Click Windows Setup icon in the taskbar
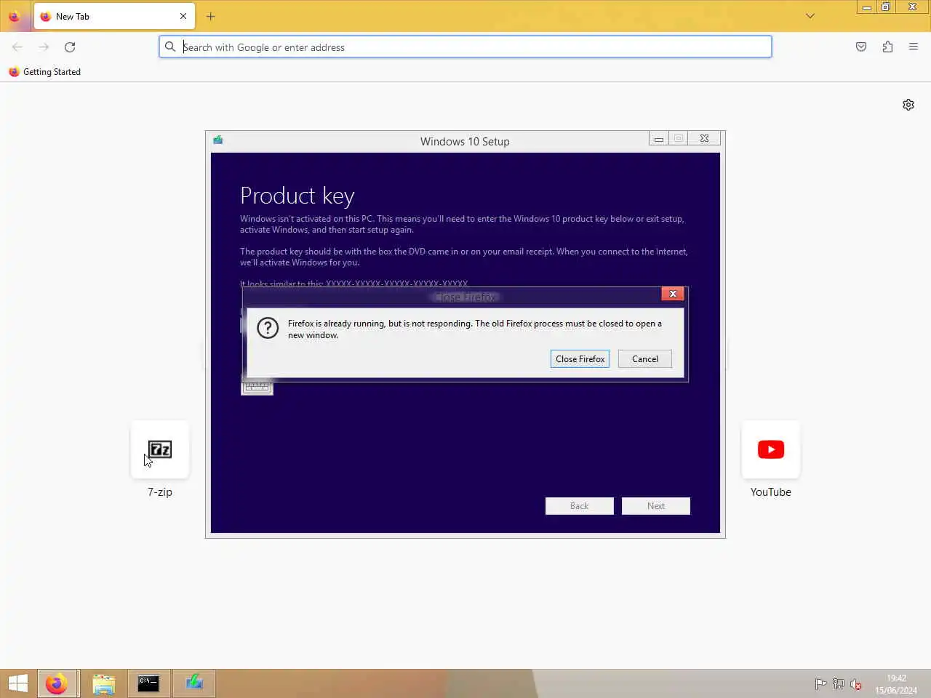931x698 pixels. (193, 683)
